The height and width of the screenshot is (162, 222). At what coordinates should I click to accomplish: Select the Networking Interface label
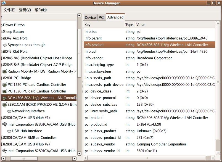pyautogui.click(x=28, y=111)
